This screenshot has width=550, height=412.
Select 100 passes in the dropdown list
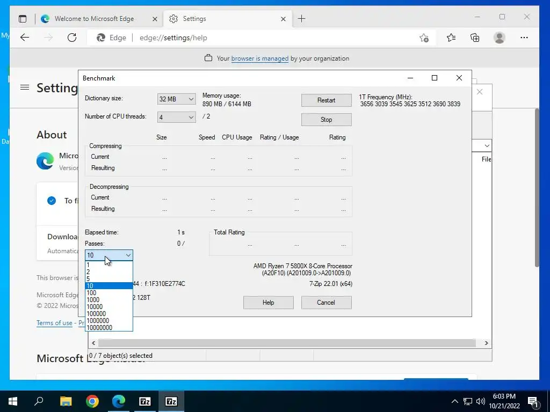[x=108, y=293]
